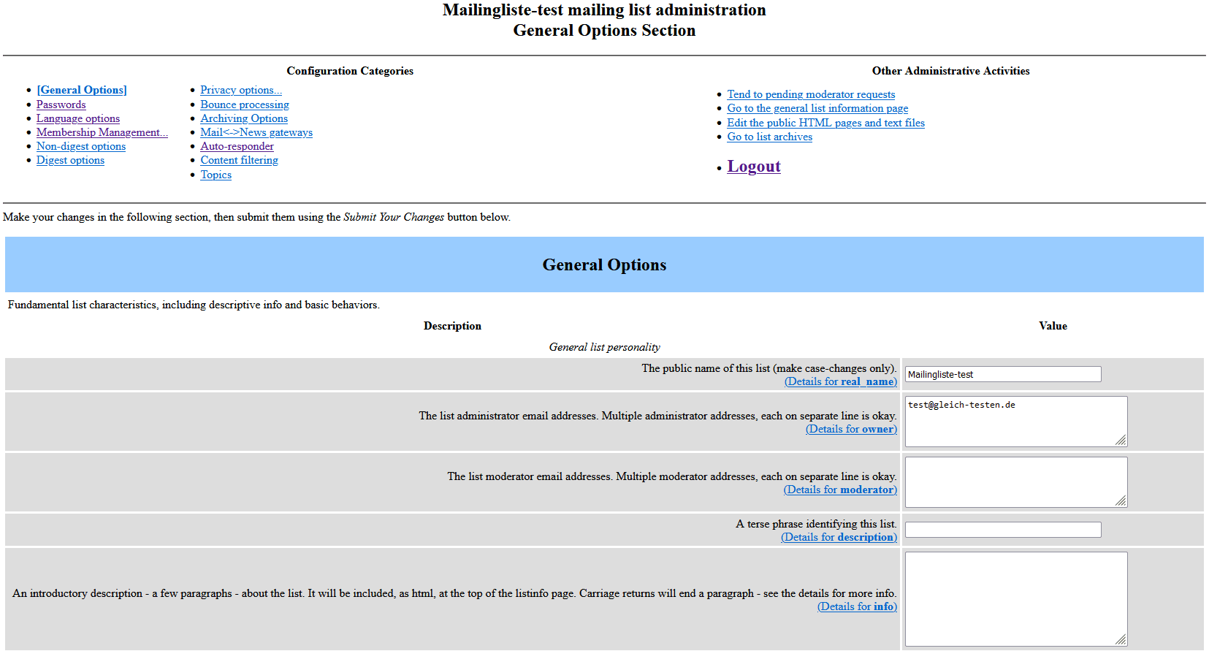This screenshot has height=651, width=1209.
Task: Open Membership Management section
Action: pos(102,132)
